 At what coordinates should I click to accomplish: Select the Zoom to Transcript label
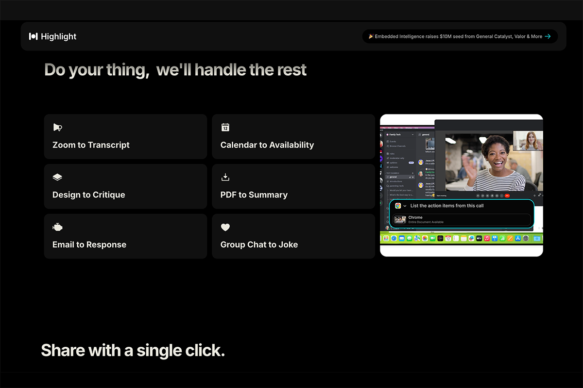(91, 145)
